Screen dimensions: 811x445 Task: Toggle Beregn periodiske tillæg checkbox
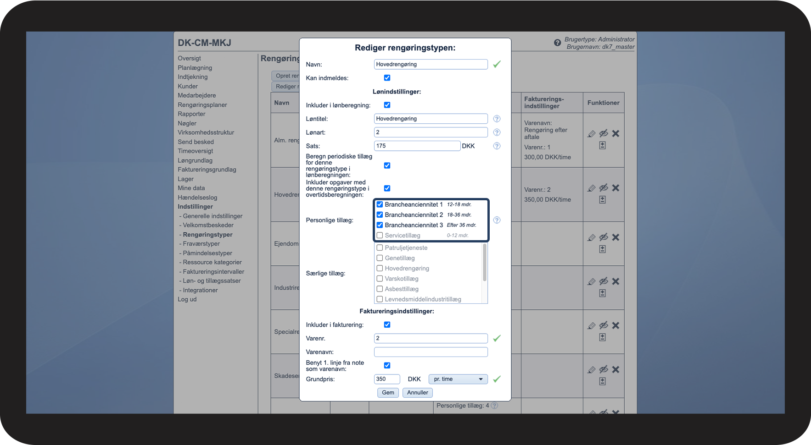pos(387,165)
